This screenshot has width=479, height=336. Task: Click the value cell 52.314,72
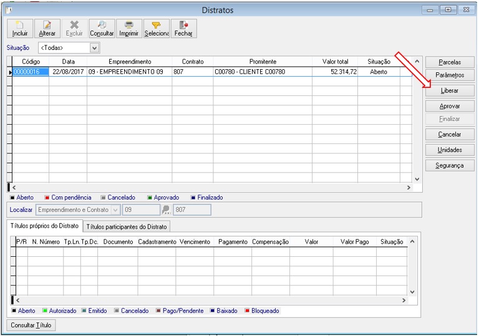(x=335, y=72)
